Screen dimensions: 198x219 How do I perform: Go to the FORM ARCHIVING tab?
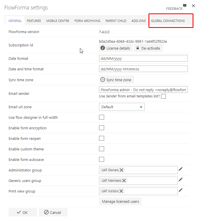point(87,21)
